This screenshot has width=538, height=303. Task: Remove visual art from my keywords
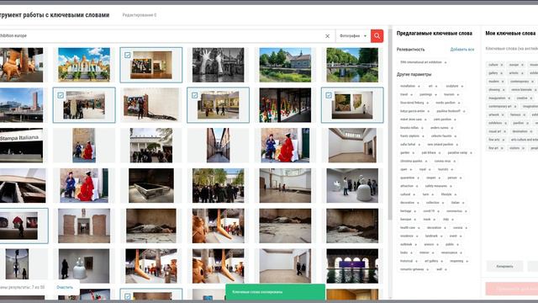[504, 131]
